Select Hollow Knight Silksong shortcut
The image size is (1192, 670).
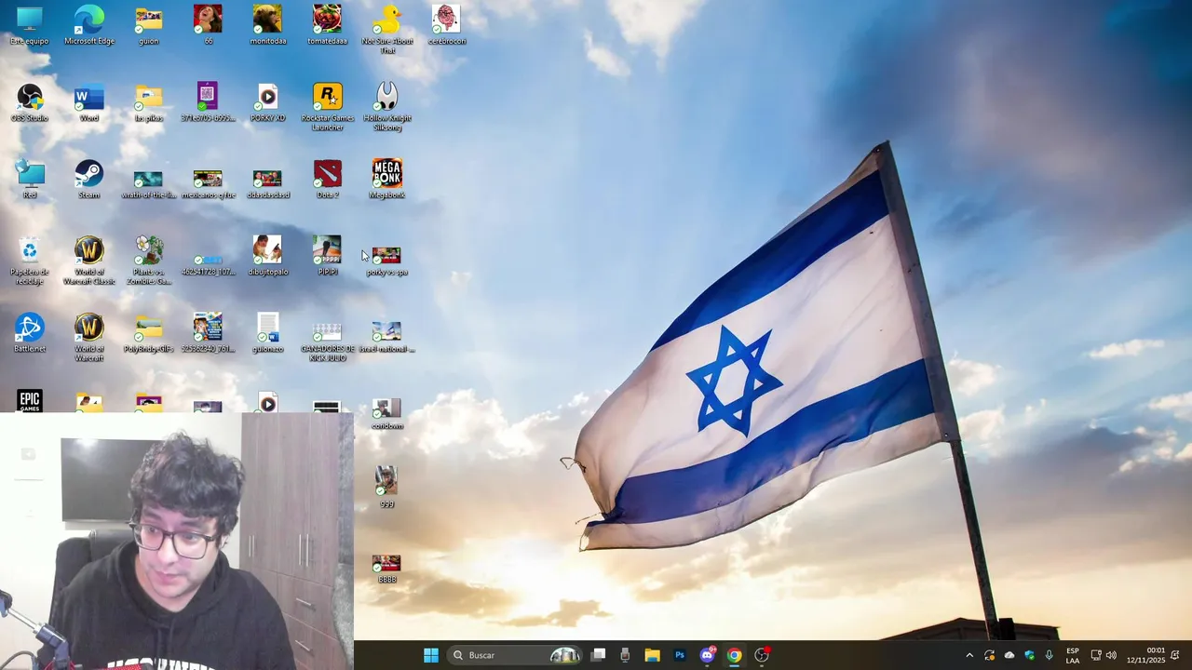click(x=386, y=106)
